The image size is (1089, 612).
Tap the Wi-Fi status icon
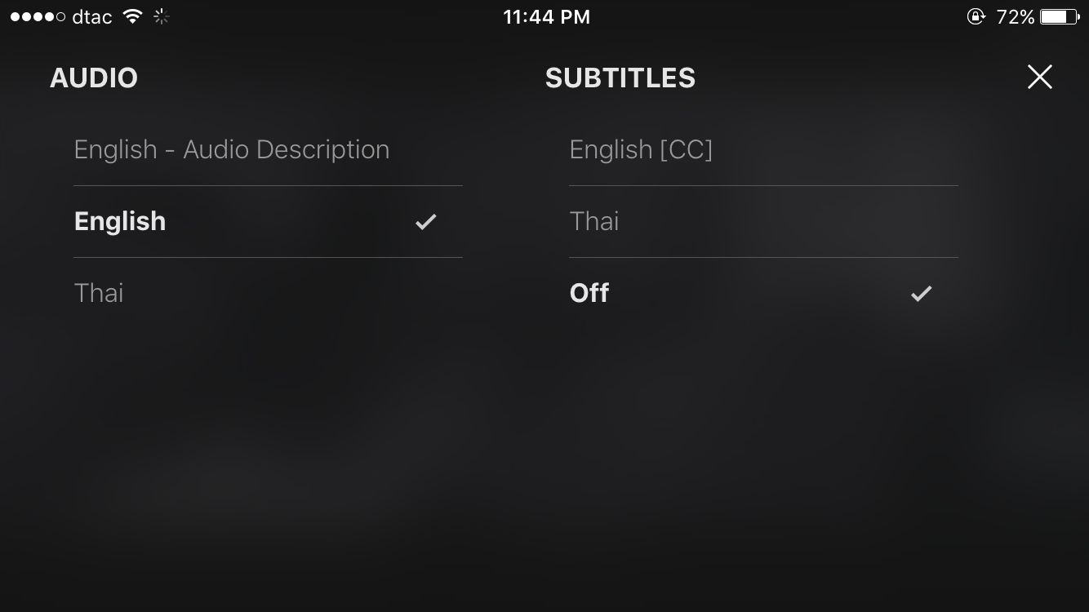click(132, 16)
